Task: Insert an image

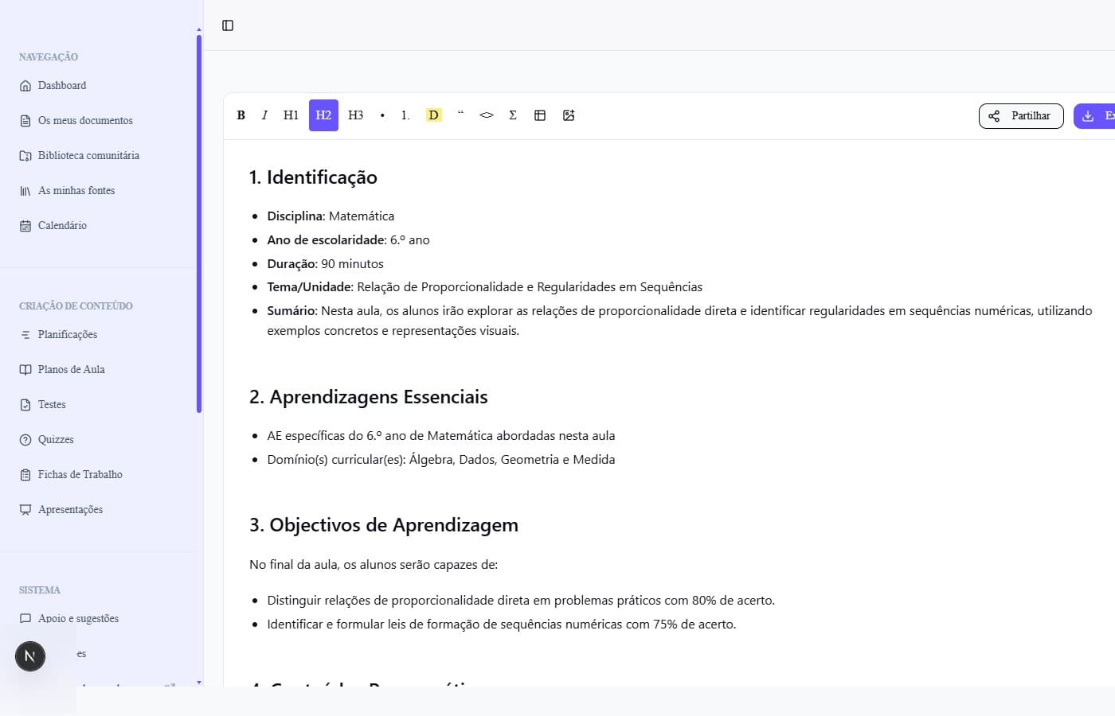Action: 569,115
